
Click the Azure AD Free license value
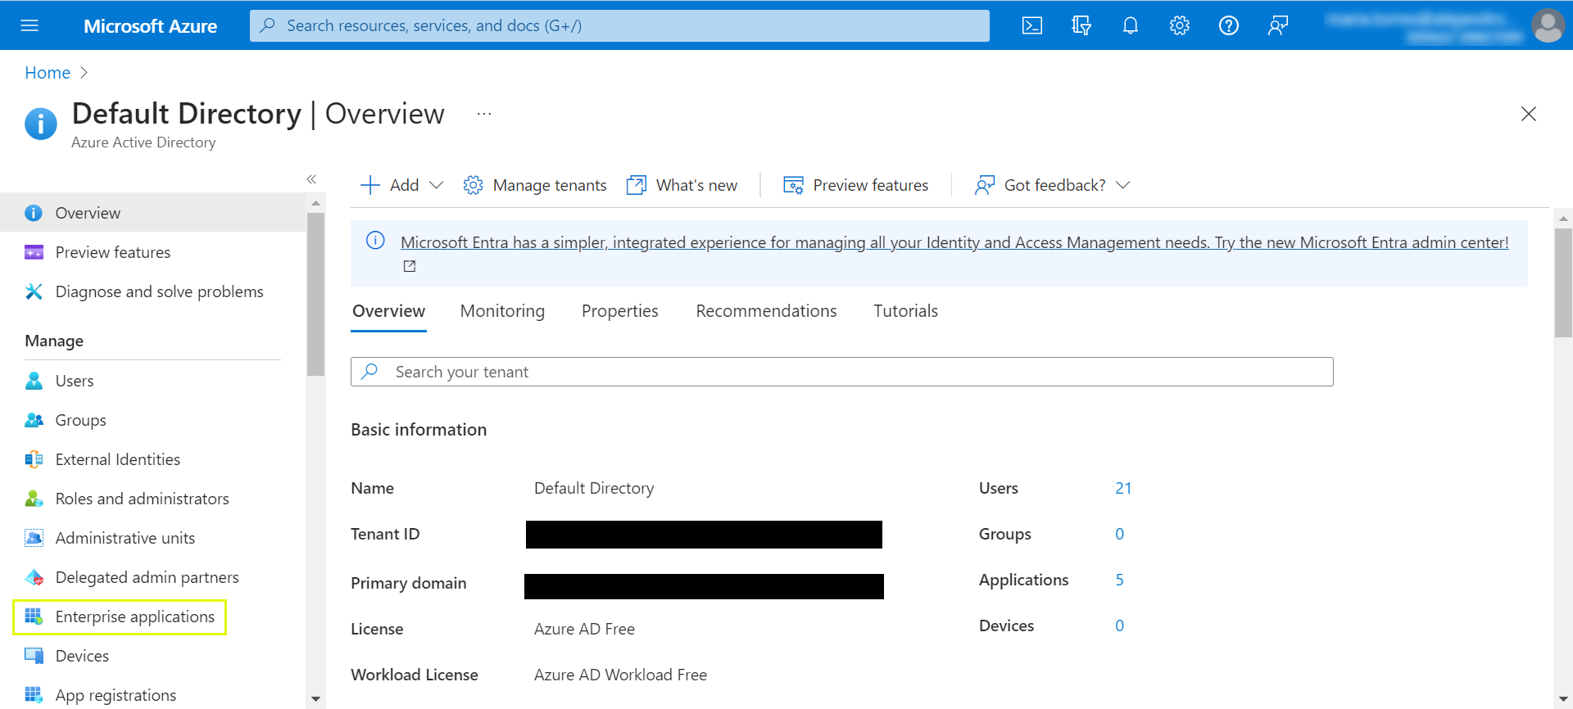[x=584, y=629]
